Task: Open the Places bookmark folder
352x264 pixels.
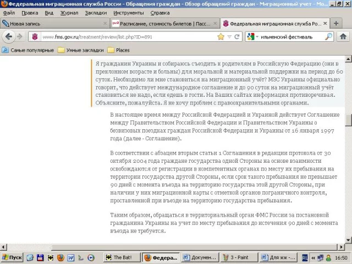Action: click(x=119, y=50)
